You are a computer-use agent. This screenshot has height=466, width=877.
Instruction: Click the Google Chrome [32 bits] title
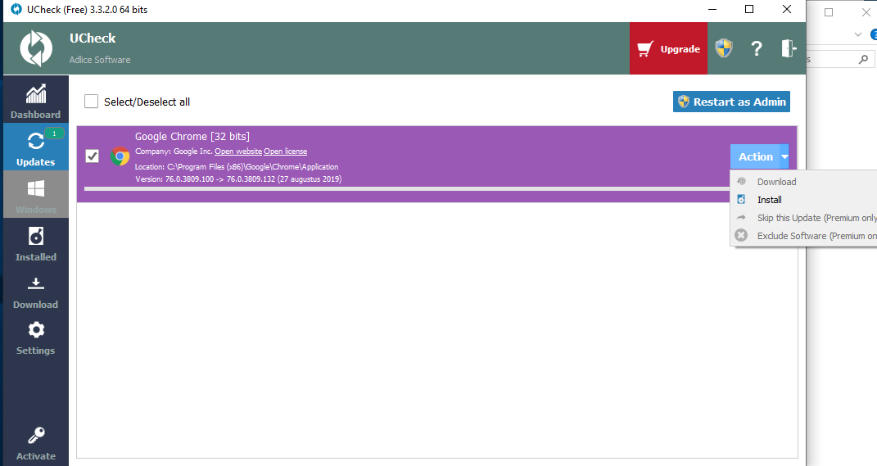pos(192,137)
